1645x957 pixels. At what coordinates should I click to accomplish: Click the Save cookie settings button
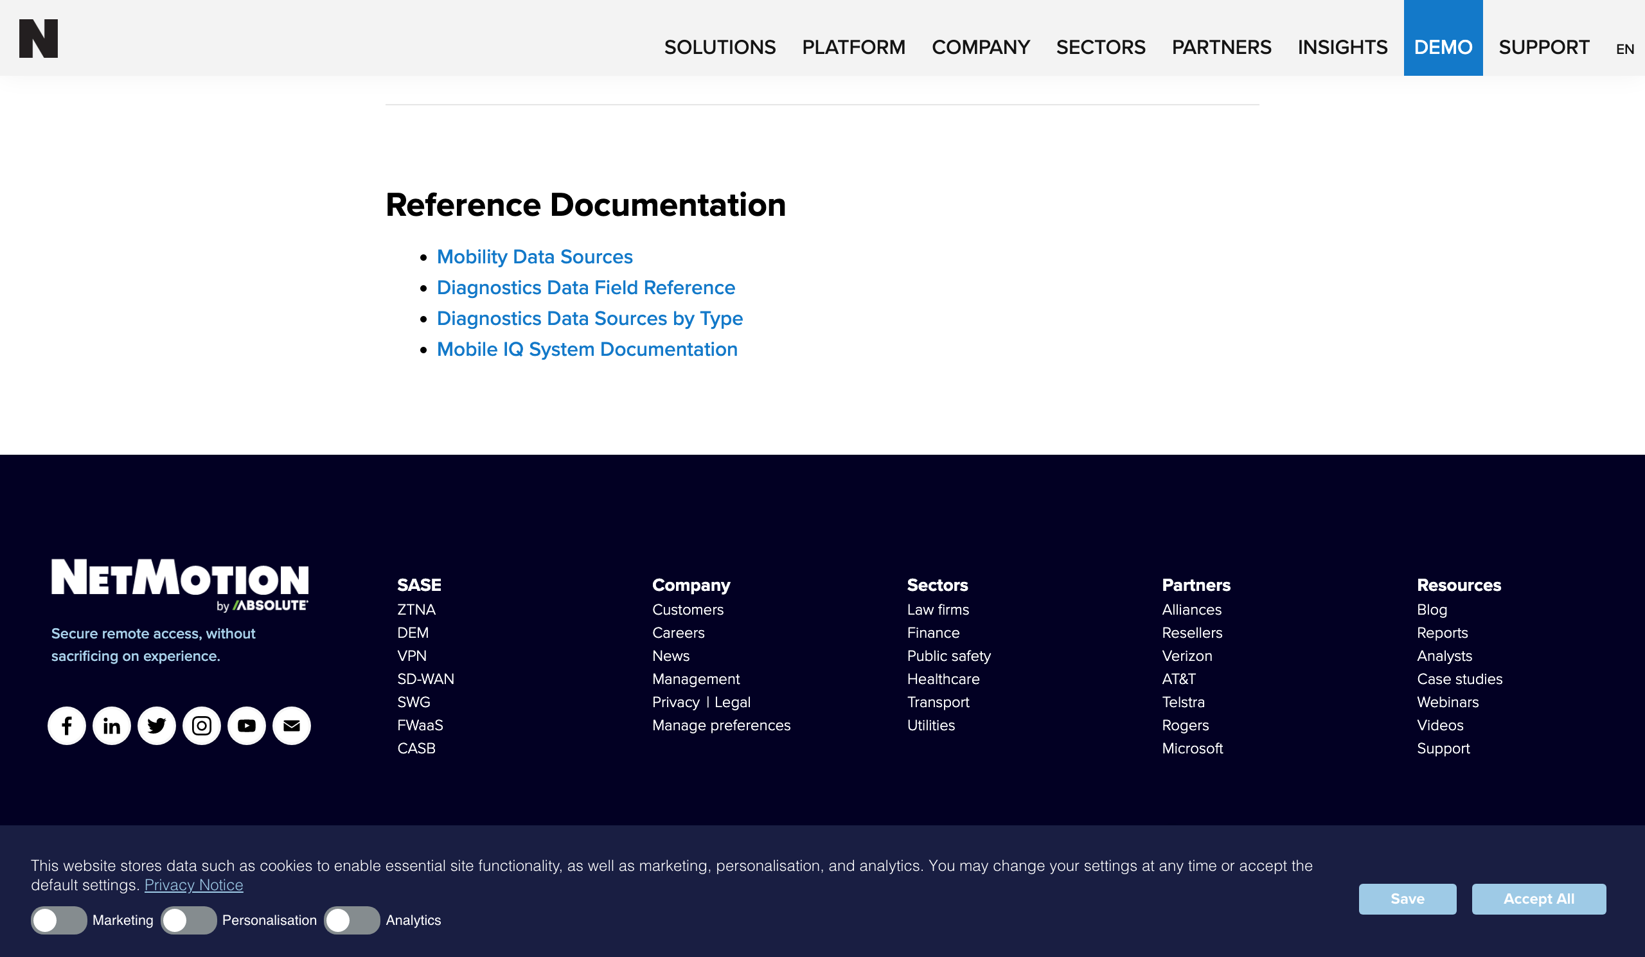[x=1407, y=899]
